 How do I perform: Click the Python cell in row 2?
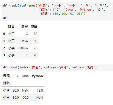(23, 48)
